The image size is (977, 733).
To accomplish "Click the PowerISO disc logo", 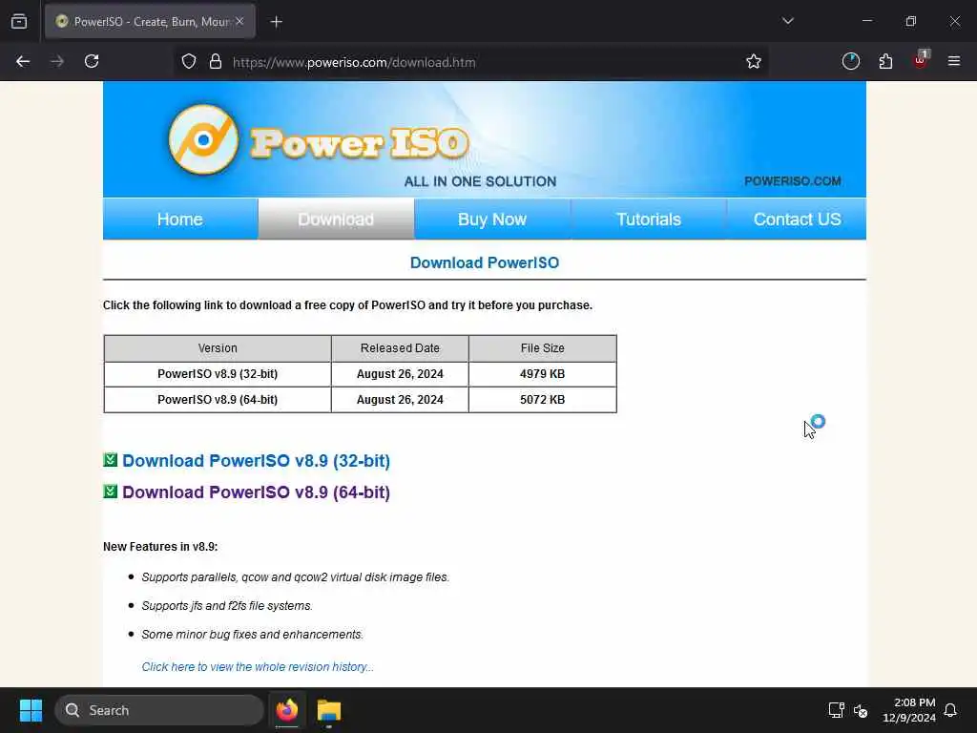I will 203,139.
